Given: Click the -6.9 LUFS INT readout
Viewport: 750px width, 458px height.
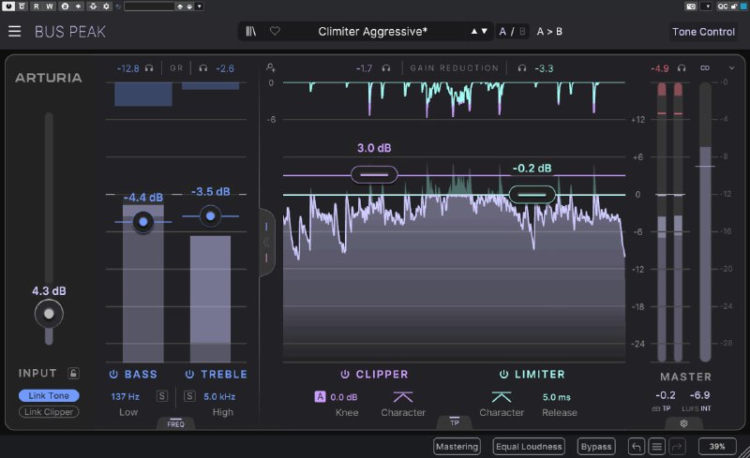Looking at the screenshot, I should click(x=699, y=395).
